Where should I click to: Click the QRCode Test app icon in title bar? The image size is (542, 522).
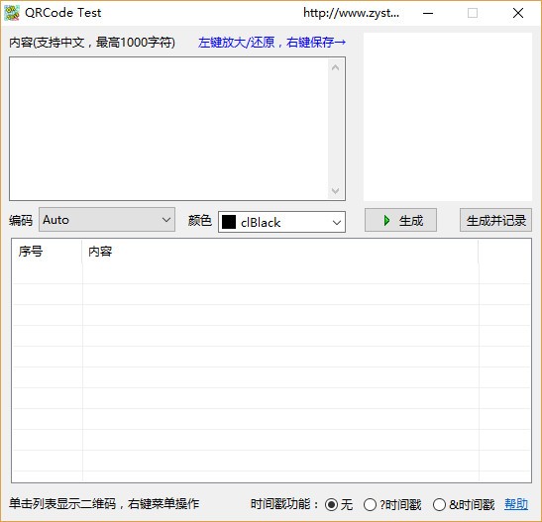[x=12, y=13]
